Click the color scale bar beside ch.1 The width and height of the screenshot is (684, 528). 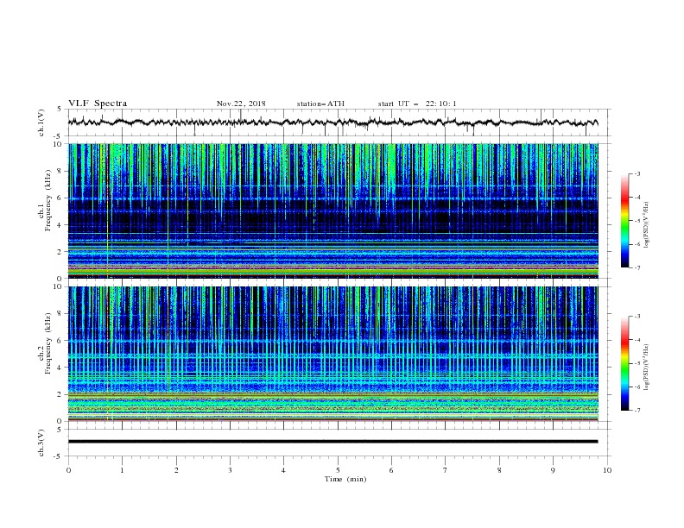coord(624,221)
